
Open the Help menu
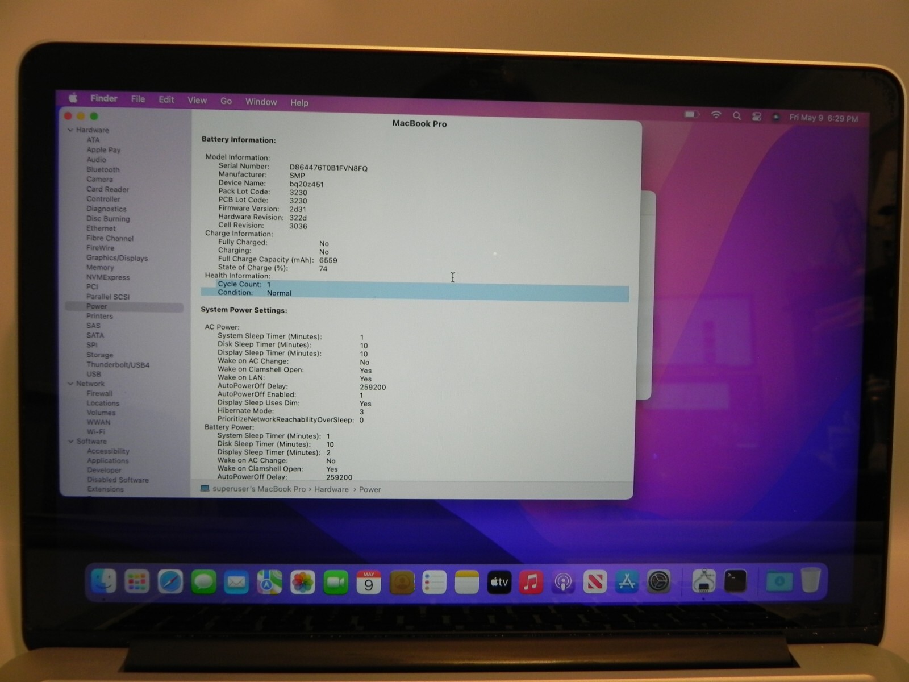click(299, 103)
